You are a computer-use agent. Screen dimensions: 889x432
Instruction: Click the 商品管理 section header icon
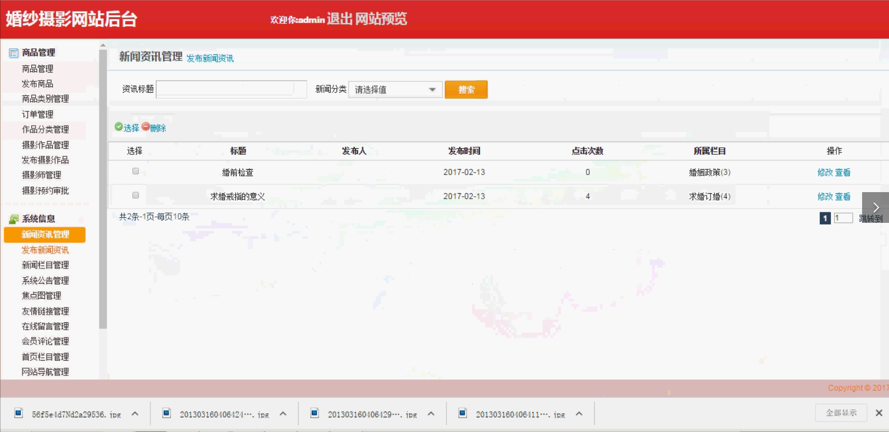[14, 53]
